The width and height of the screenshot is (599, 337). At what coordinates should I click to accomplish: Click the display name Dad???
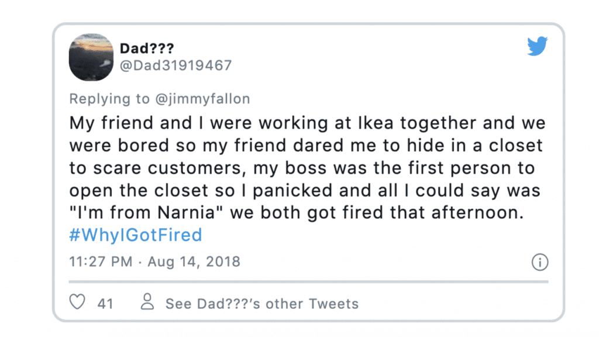tap(146, 49)
